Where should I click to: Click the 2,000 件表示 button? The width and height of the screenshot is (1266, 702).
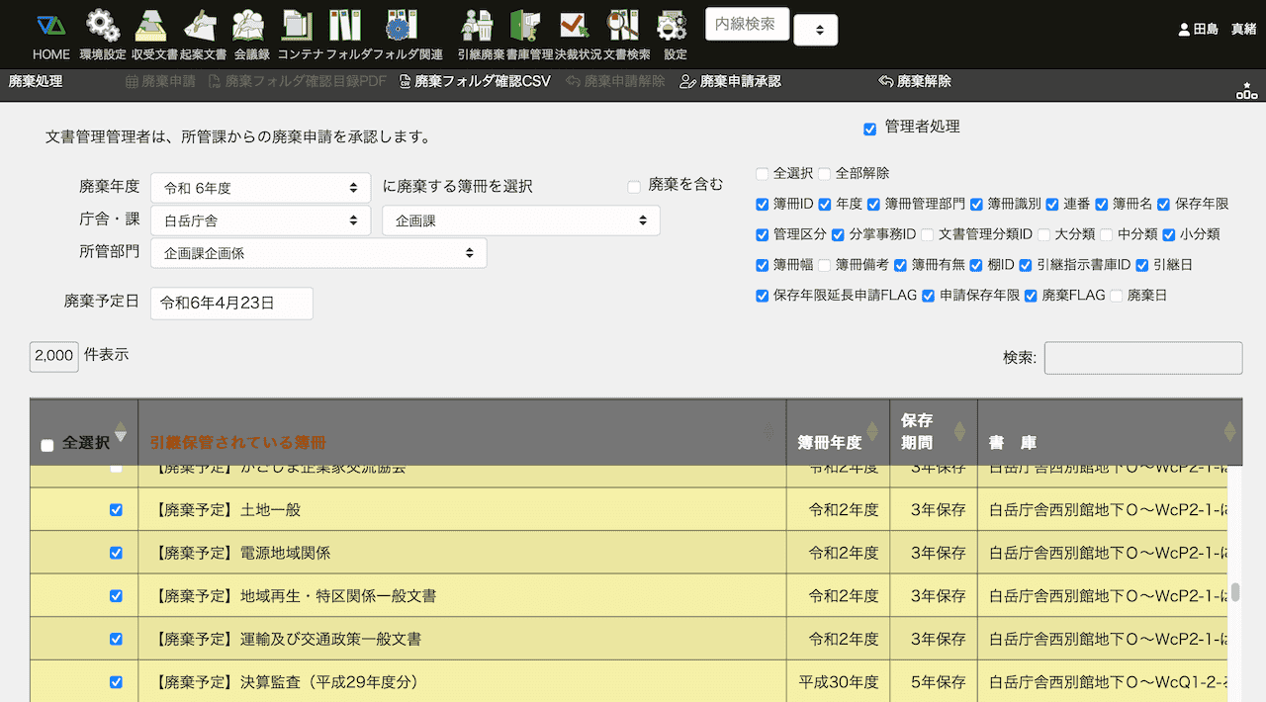point(53,356)
